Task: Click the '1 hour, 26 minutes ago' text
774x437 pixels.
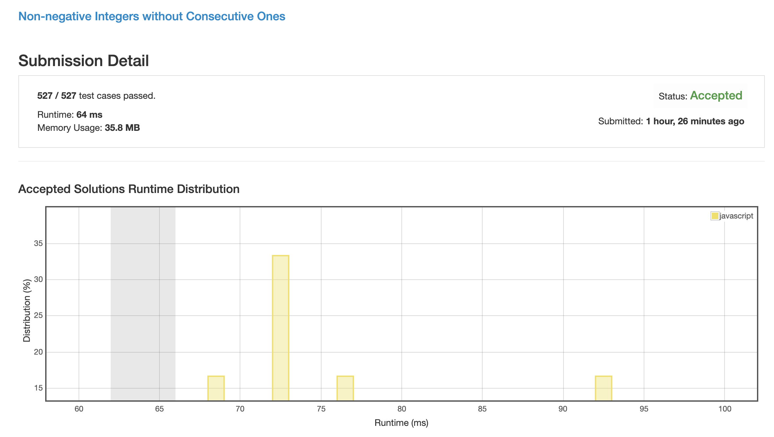Action: click(x=695, y=121)
